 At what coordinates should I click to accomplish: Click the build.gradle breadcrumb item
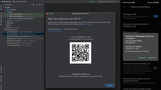pos(22,1)
